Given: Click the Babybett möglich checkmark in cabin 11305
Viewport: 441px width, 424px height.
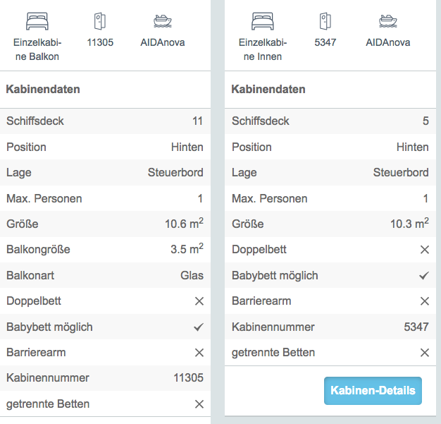Looking at the screenshot, I should [x=199, y=327].
